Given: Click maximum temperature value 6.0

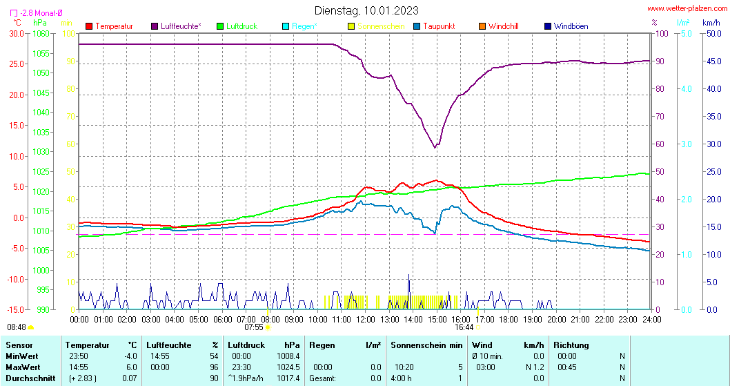Looking at the screenshot, I should (x=131, y=367).
